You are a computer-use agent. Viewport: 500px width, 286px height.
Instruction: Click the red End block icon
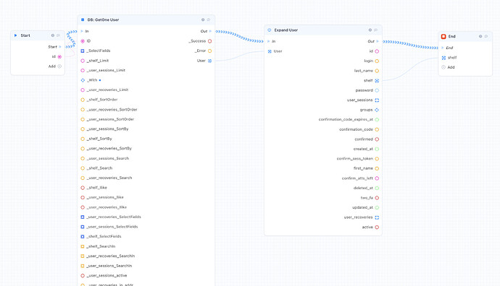click(443, 37)
